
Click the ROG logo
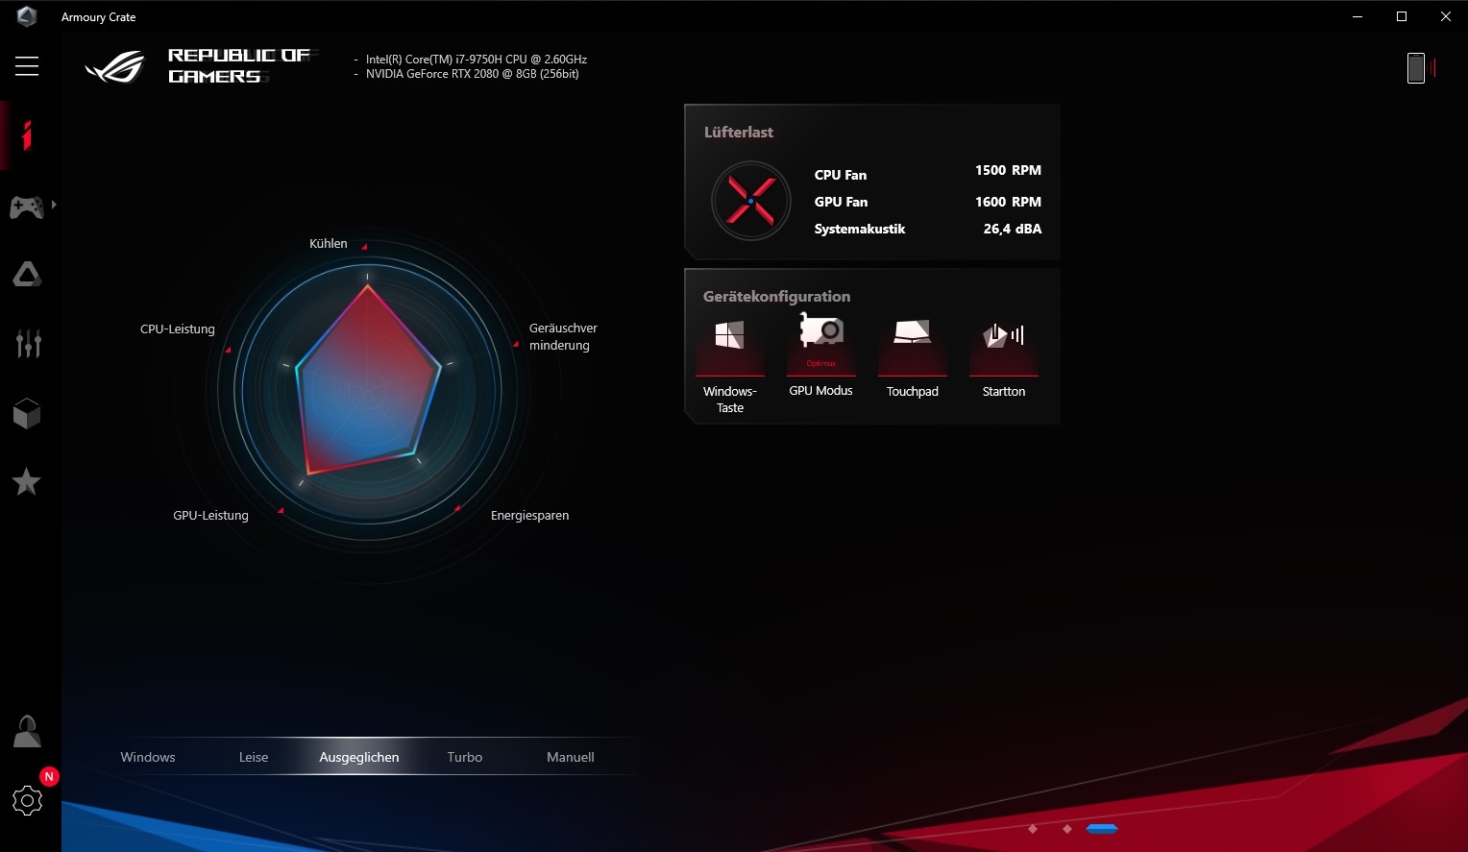click(115, 67)
